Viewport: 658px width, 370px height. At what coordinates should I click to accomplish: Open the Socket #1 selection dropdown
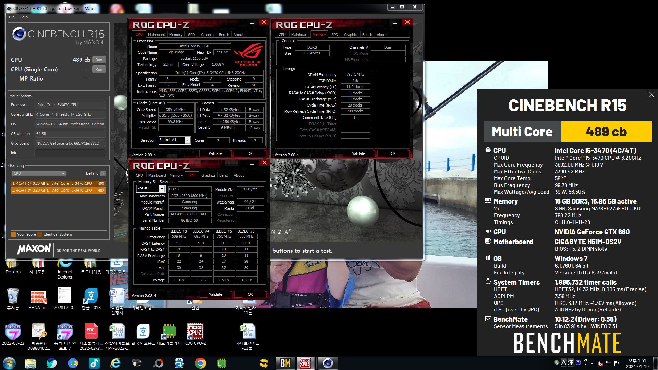point(187,140)
